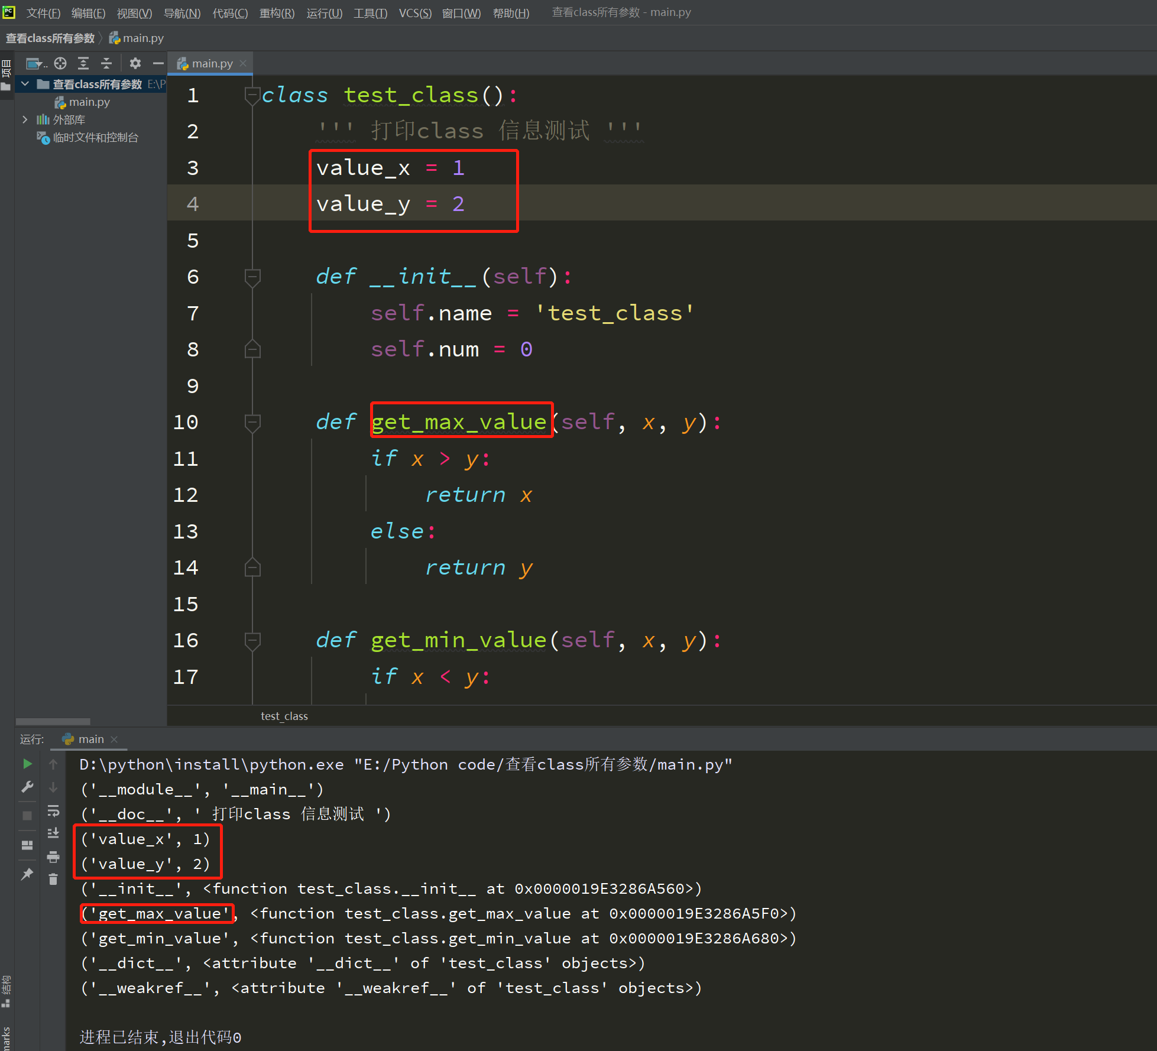Expand the 外部库 node
The height and width of the screenshot is (1051, 1157).
pos(25,119)
